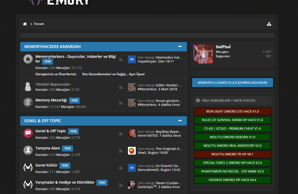Open RSS feed for Yarışmalar & Hediye
The width and height of the screenshot is (298, 194).
pyautogui.click(x=121, y=185)
